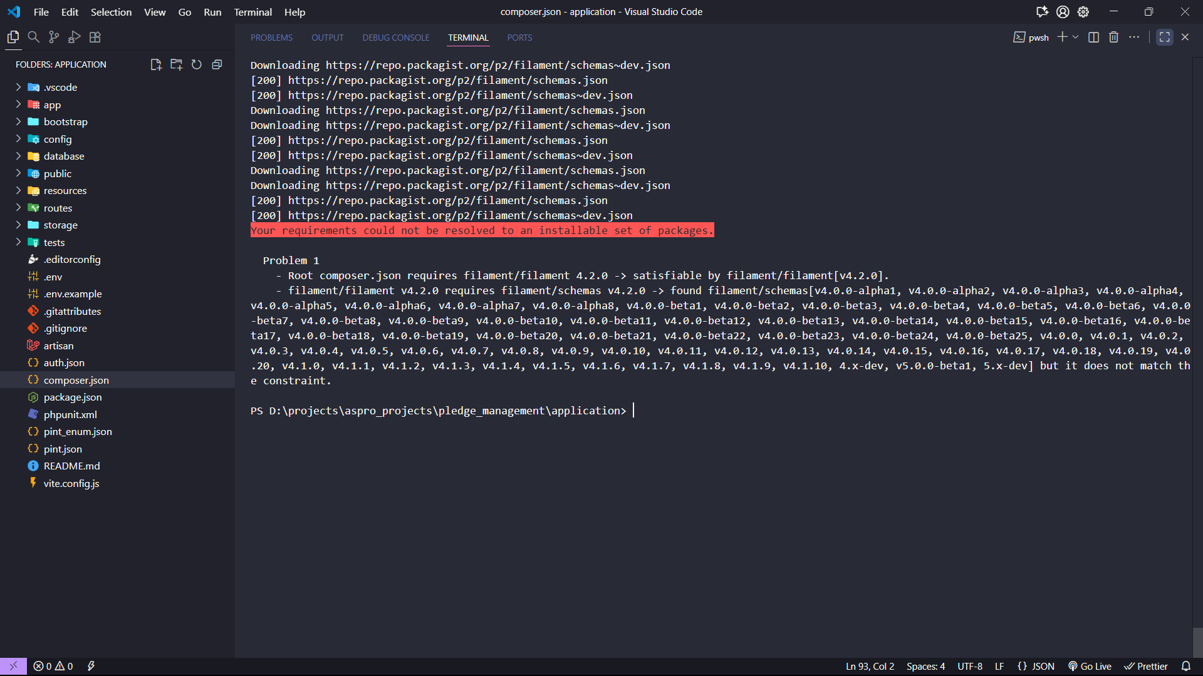Open the Terminal menu
This screenshot has height=676, width=1203.
(x=253, y=12)
